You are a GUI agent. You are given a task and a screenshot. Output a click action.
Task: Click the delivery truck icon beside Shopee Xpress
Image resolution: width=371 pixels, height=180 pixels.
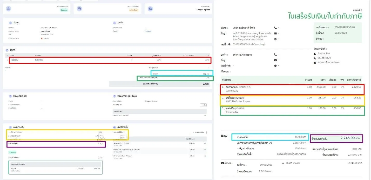(x=150, y=9)
